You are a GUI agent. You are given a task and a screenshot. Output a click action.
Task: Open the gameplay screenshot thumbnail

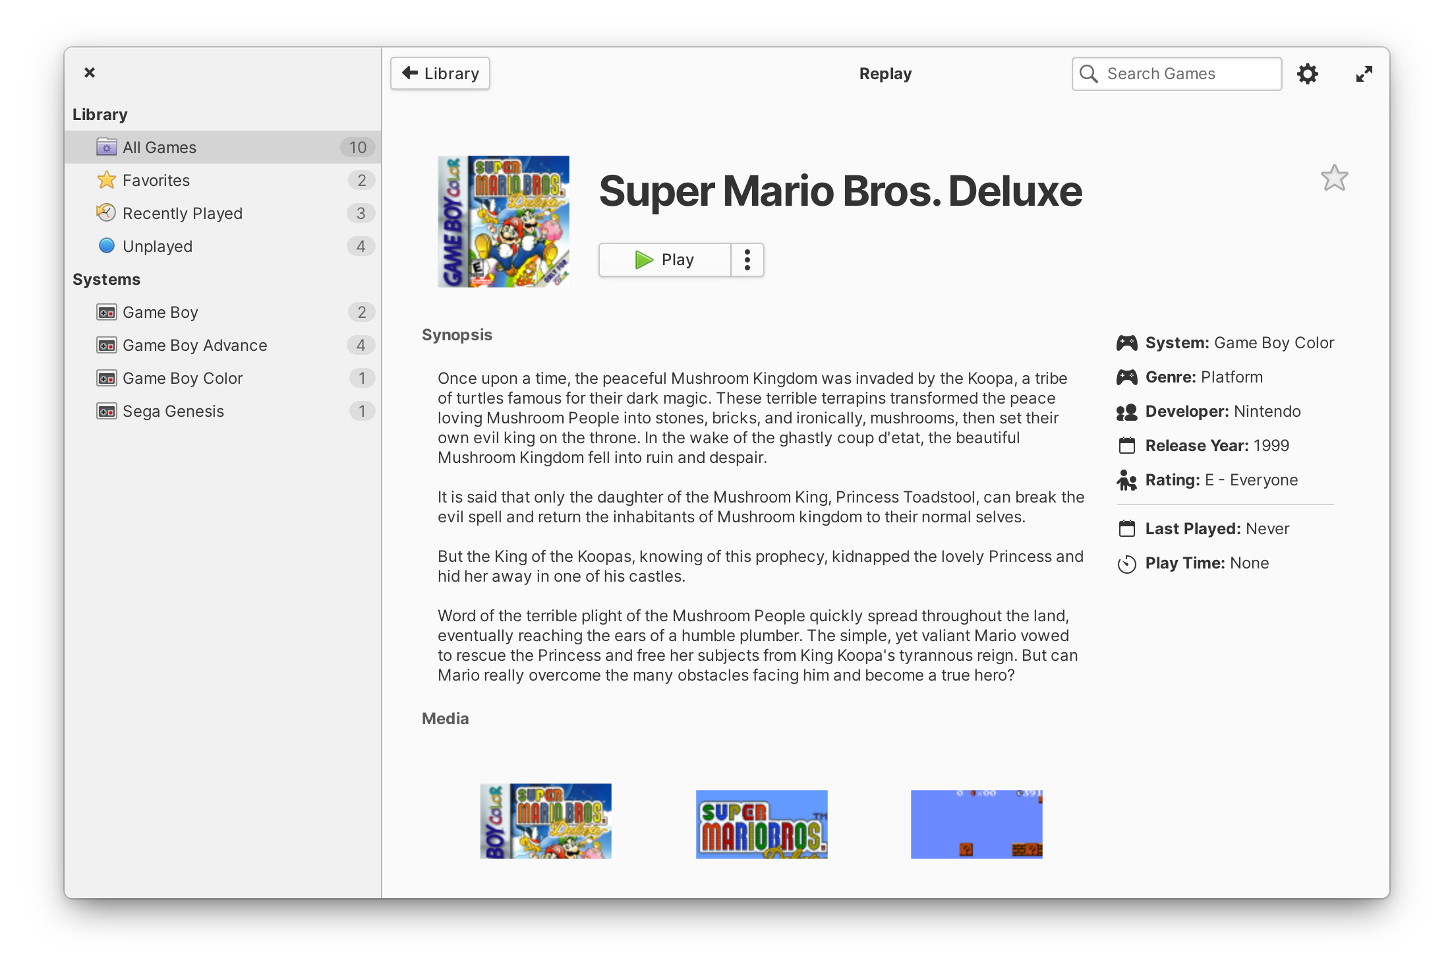point(976,824)
